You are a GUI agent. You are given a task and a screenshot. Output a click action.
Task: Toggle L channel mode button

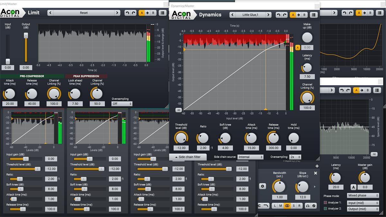(275, 205)
